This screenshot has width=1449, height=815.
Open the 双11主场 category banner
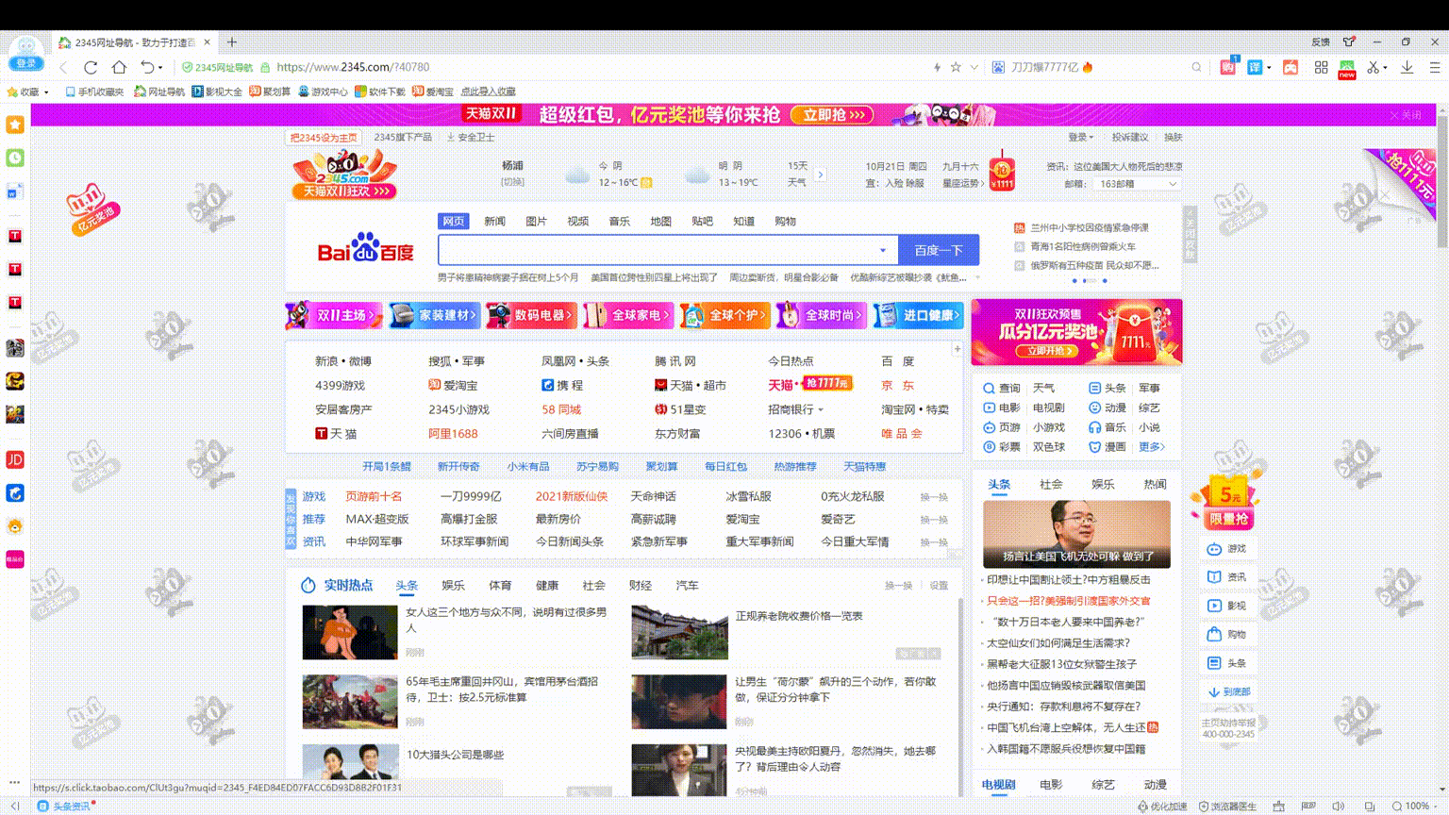point(334,315)
